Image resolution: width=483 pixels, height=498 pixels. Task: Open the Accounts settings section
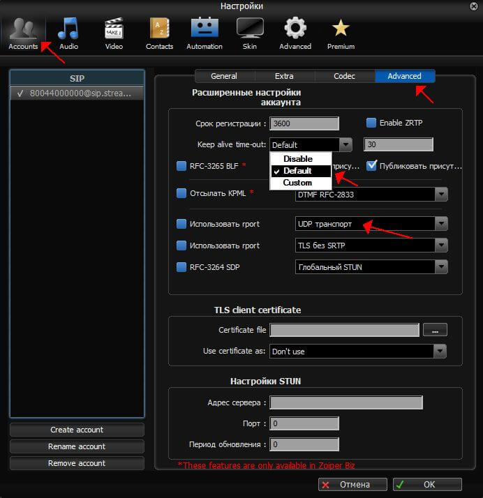coord(23,33)
